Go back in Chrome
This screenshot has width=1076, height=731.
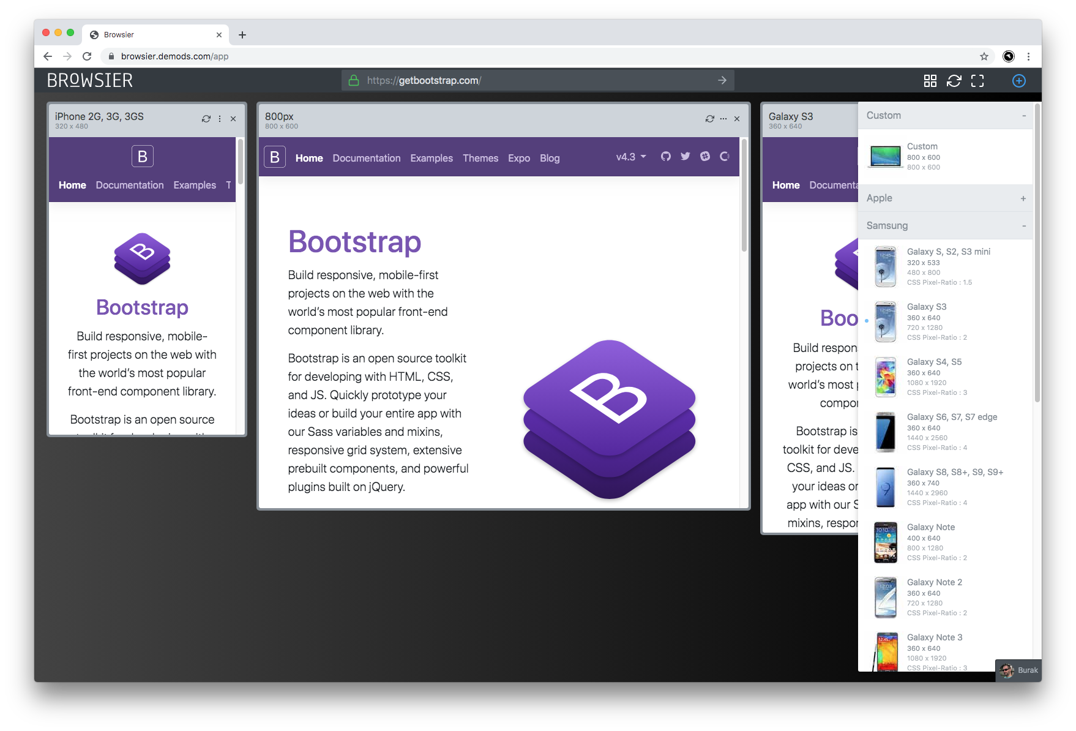pos(48,56)
